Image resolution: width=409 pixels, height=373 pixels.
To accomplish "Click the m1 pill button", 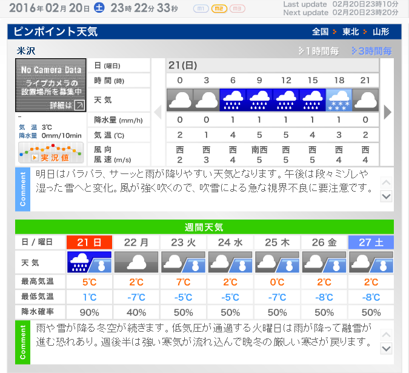I will point(201,8).
